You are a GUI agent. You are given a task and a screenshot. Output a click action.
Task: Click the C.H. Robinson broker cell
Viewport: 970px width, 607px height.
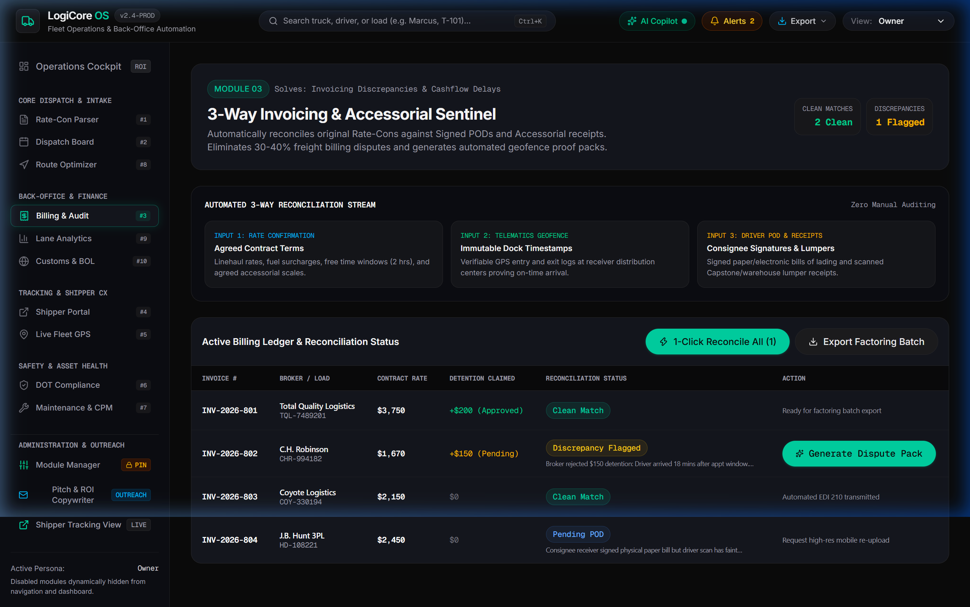pyautogui.click(x=304, y=454)
